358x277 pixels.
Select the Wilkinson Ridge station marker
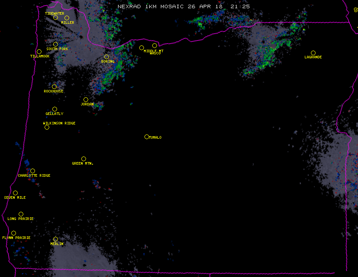pos(47,127)
